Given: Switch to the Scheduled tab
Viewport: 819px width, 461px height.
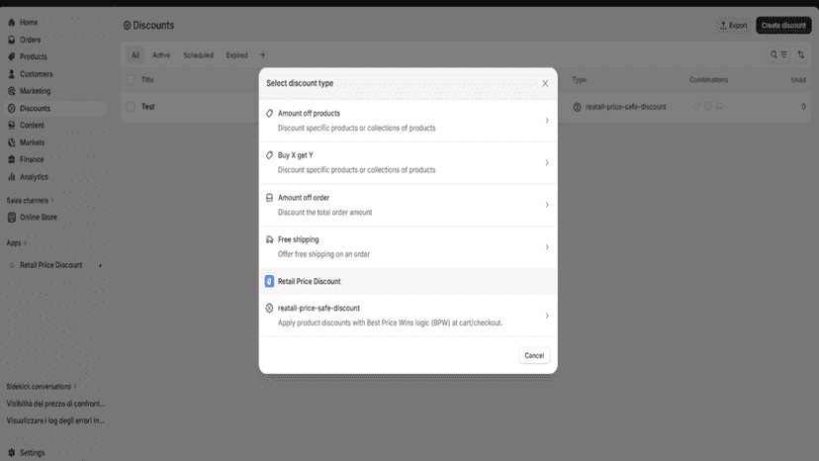Looking at the screenshot, I should [198, 54].
